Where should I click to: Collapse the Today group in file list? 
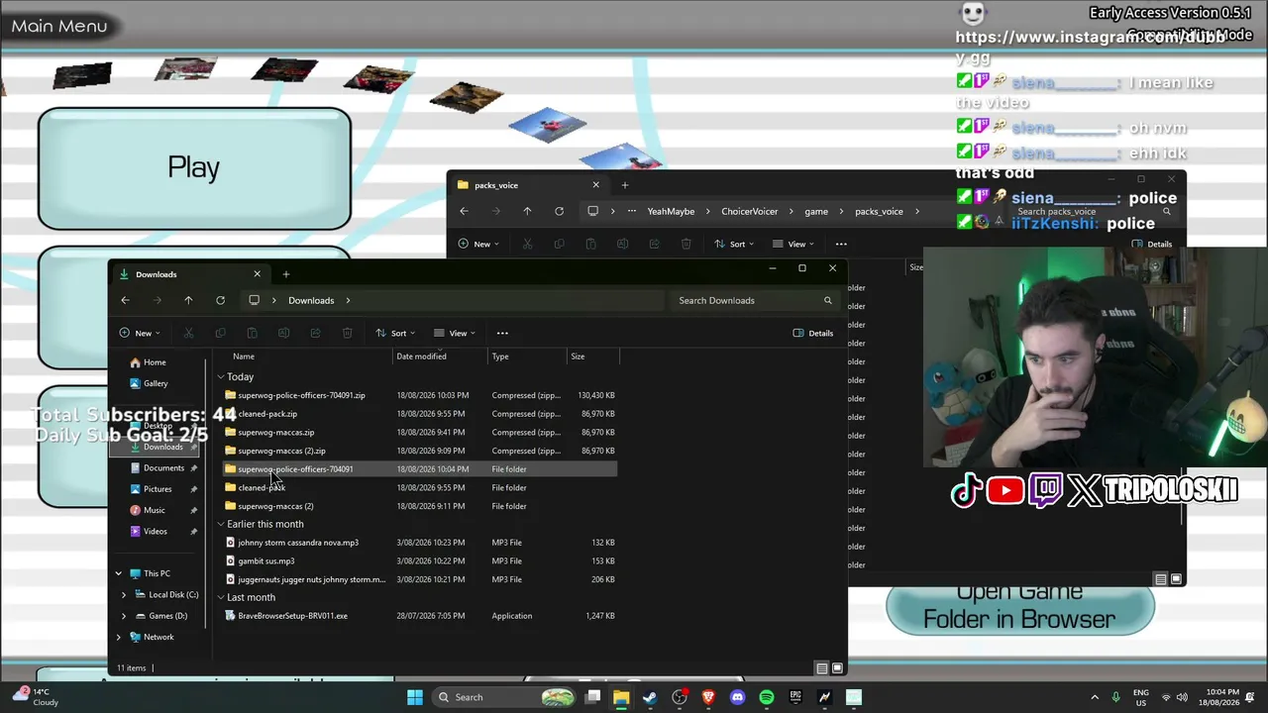(221, 377)
